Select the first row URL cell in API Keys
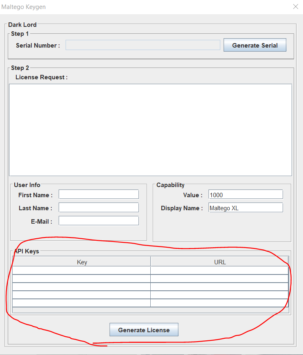This screenshot has width=303, height=355. 220,270
